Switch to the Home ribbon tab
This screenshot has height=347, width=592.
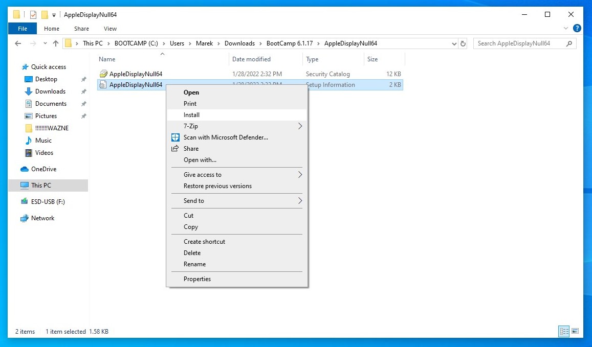(x=51, y=29)
